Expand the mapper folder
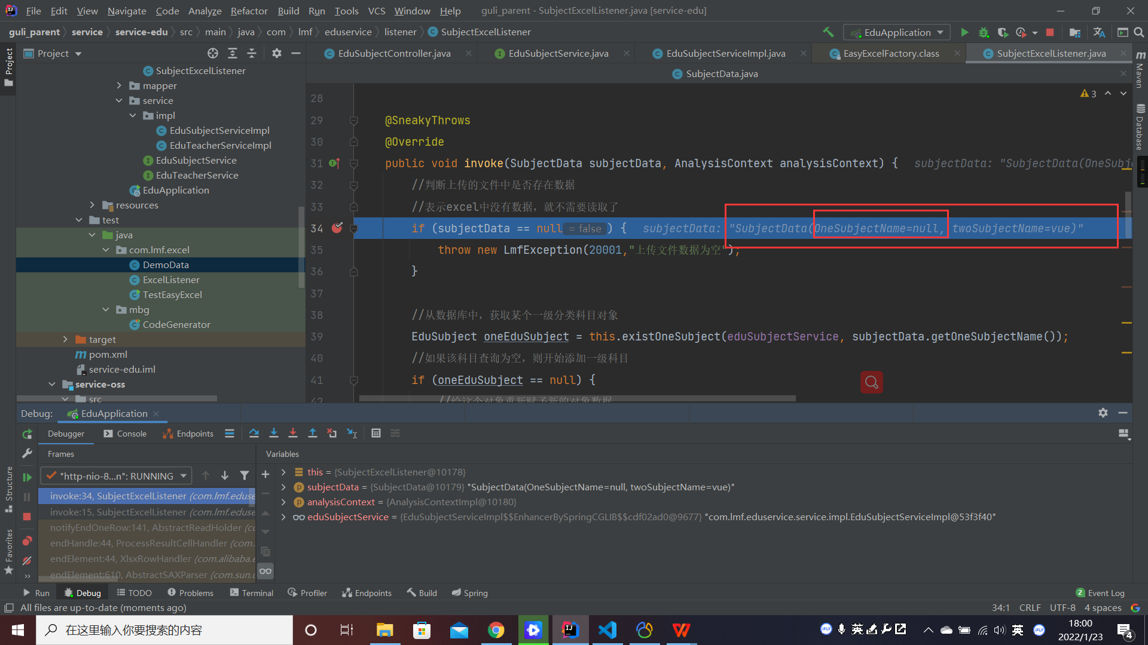This screenshot has width=1148, height=645. pyautogui.click(x=119, y=86)
